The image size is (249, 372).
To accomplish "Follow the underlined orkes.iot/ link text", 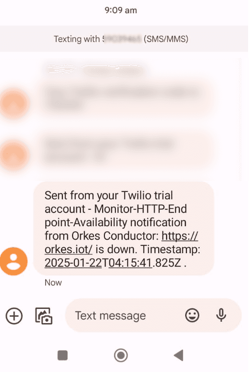I will tap(68, 250).
